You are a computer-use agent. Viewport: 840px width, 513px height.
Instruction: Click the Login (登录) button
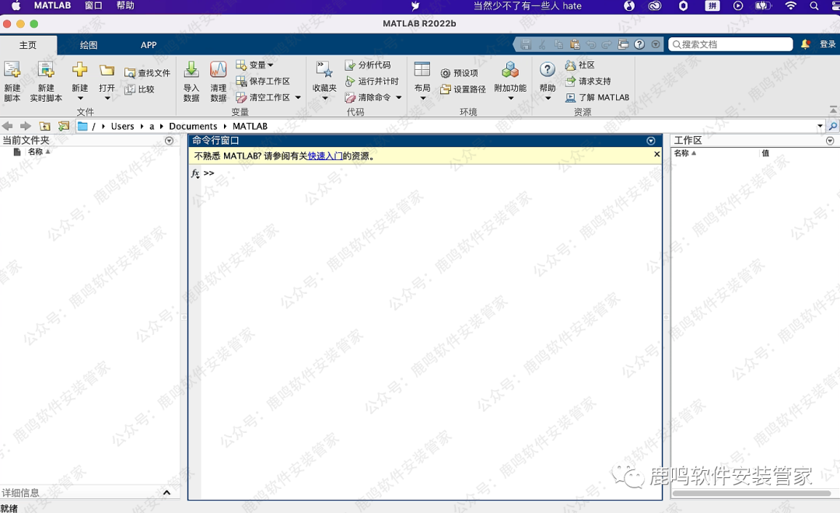[x=828, y=45]
